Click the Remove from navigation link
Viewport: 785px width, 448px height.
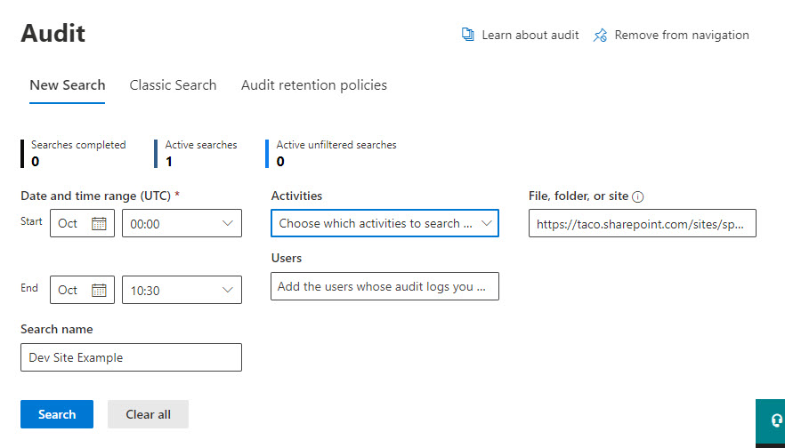click(x=682, y=35)
